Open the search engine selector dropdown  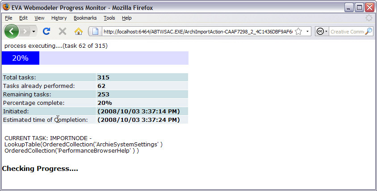(322, 31)
